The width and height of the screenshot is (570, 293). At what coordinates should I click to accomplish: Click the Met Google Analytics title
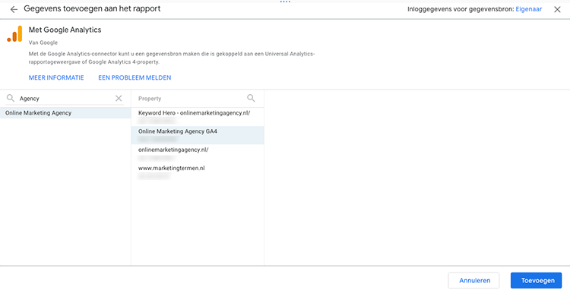[x=65, y=30]
